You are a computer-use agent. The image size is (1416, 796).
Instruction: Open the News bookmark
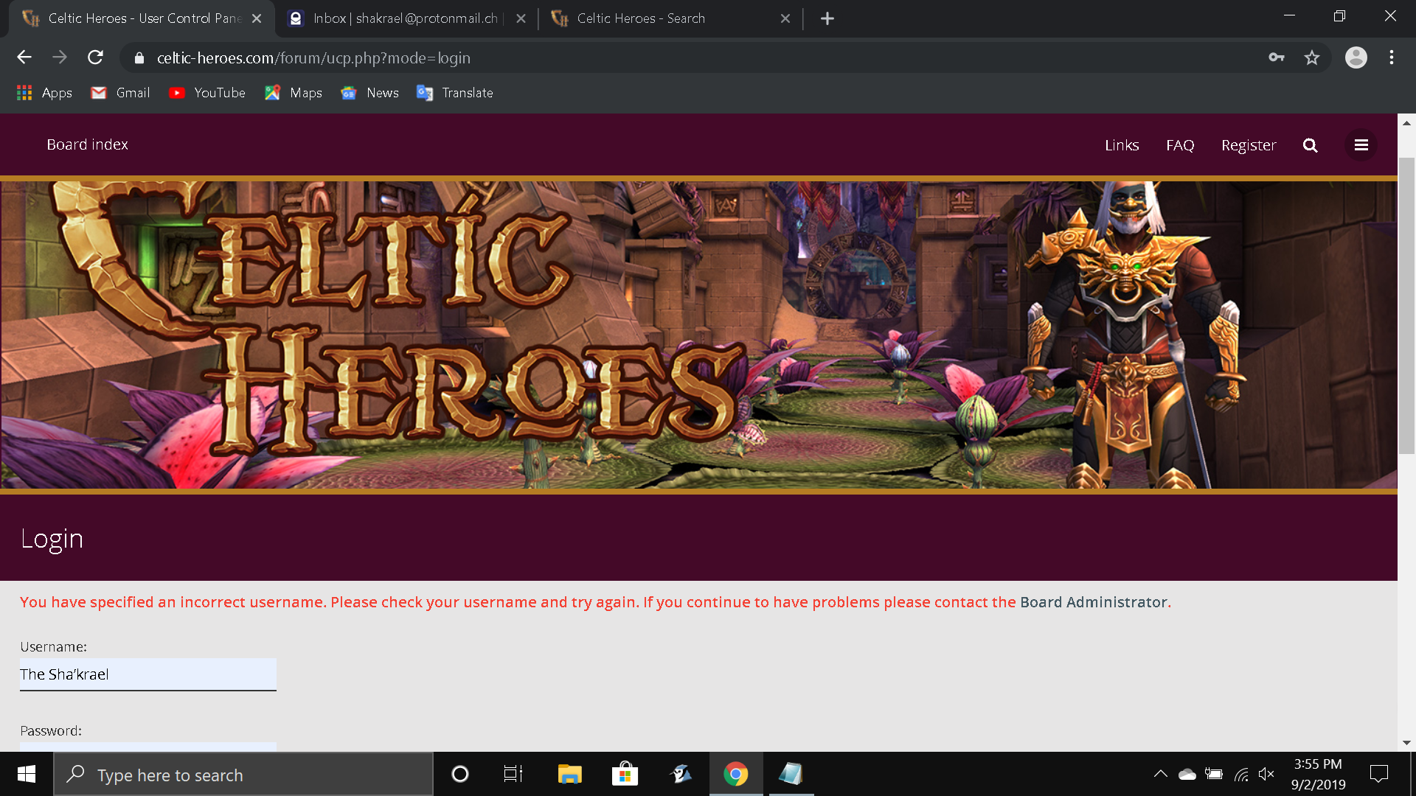[x=370, y=93]
